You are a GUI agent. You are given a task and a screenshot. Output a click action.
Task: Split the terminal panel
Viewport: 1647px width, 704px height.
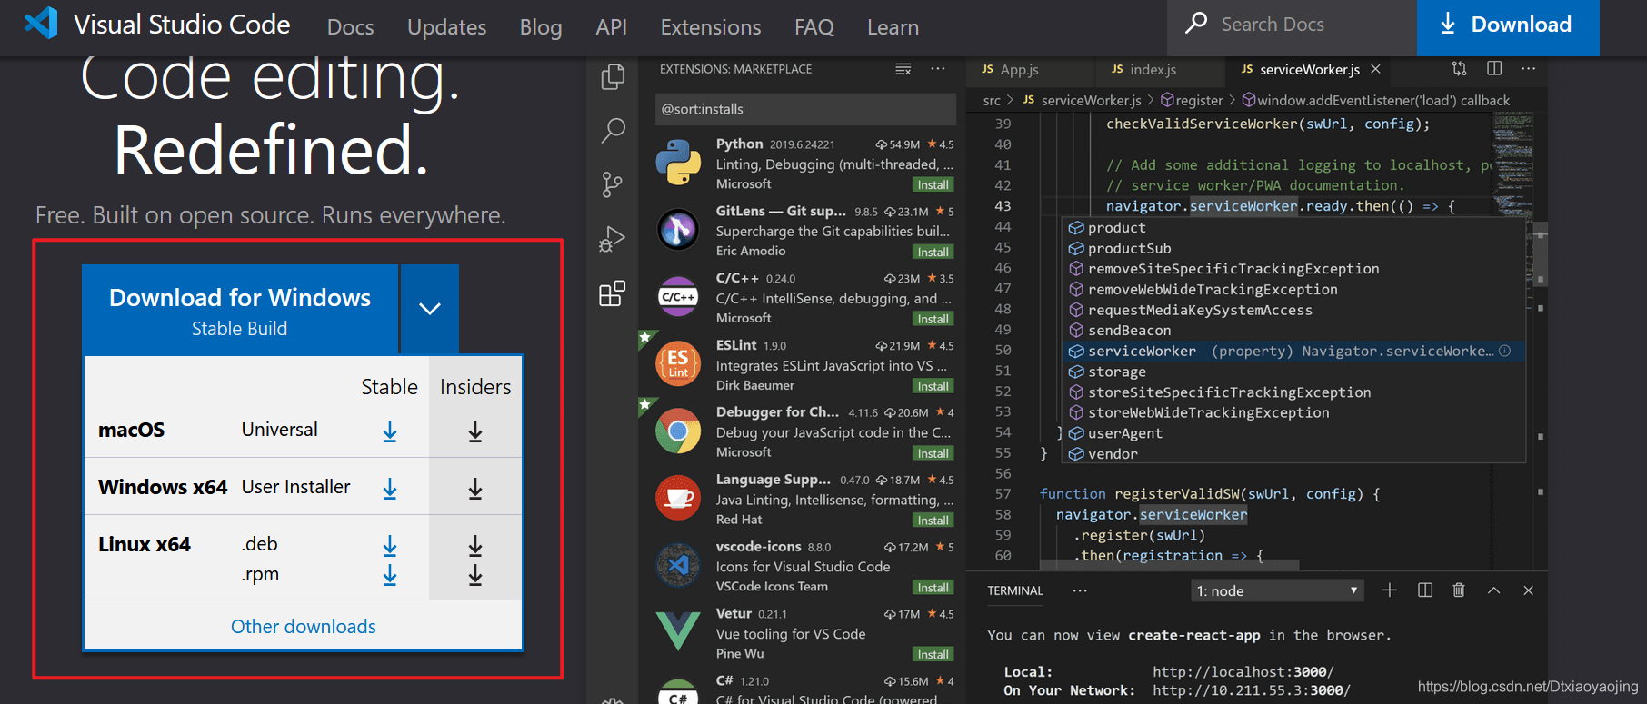pos(1425,590)
